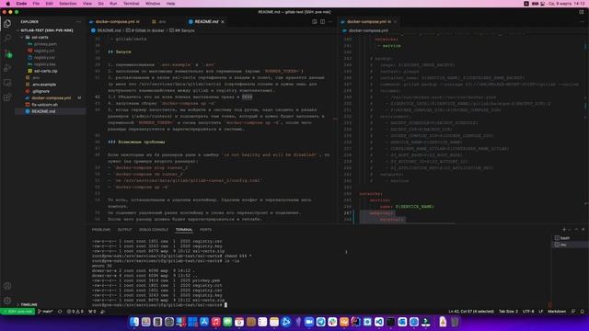
Task: Click UTF-8 encoding in status bar
Action: coord(528,312)
